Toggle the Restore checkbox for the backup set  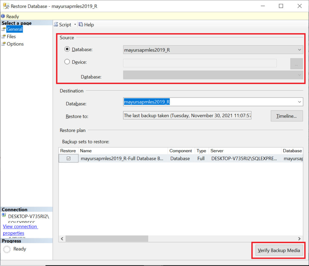[x=68, y=158]
